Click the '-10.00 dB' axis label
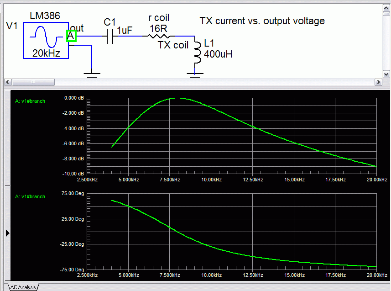The width and height of the screenshot is (391, 291). point(73,174)
